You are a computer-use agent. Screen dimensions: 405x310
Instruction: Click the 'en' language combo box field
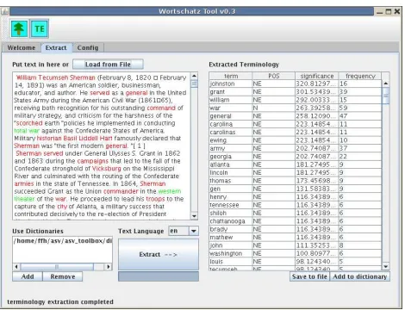point(178,231)
